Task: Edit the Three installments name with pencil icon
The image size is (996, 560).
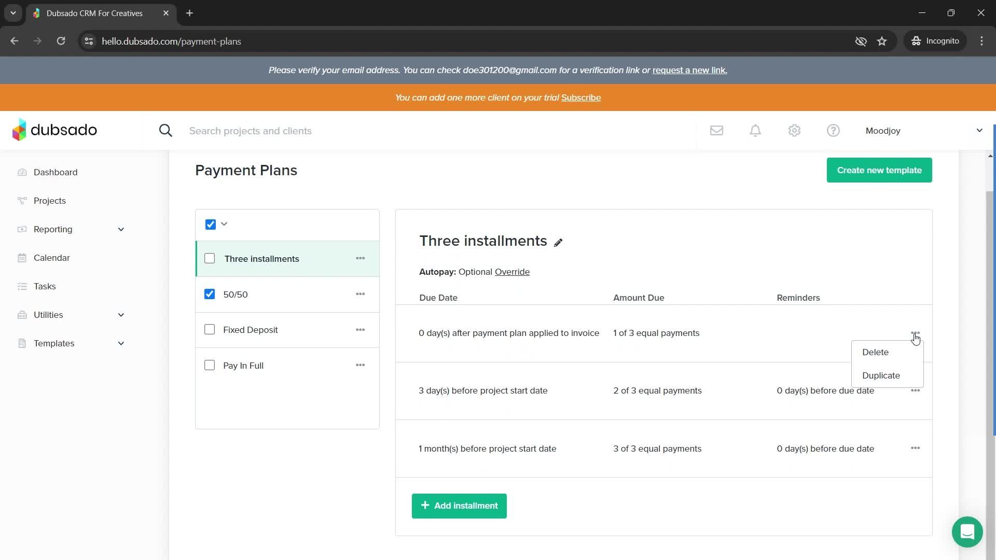Action: pos(558,243)
